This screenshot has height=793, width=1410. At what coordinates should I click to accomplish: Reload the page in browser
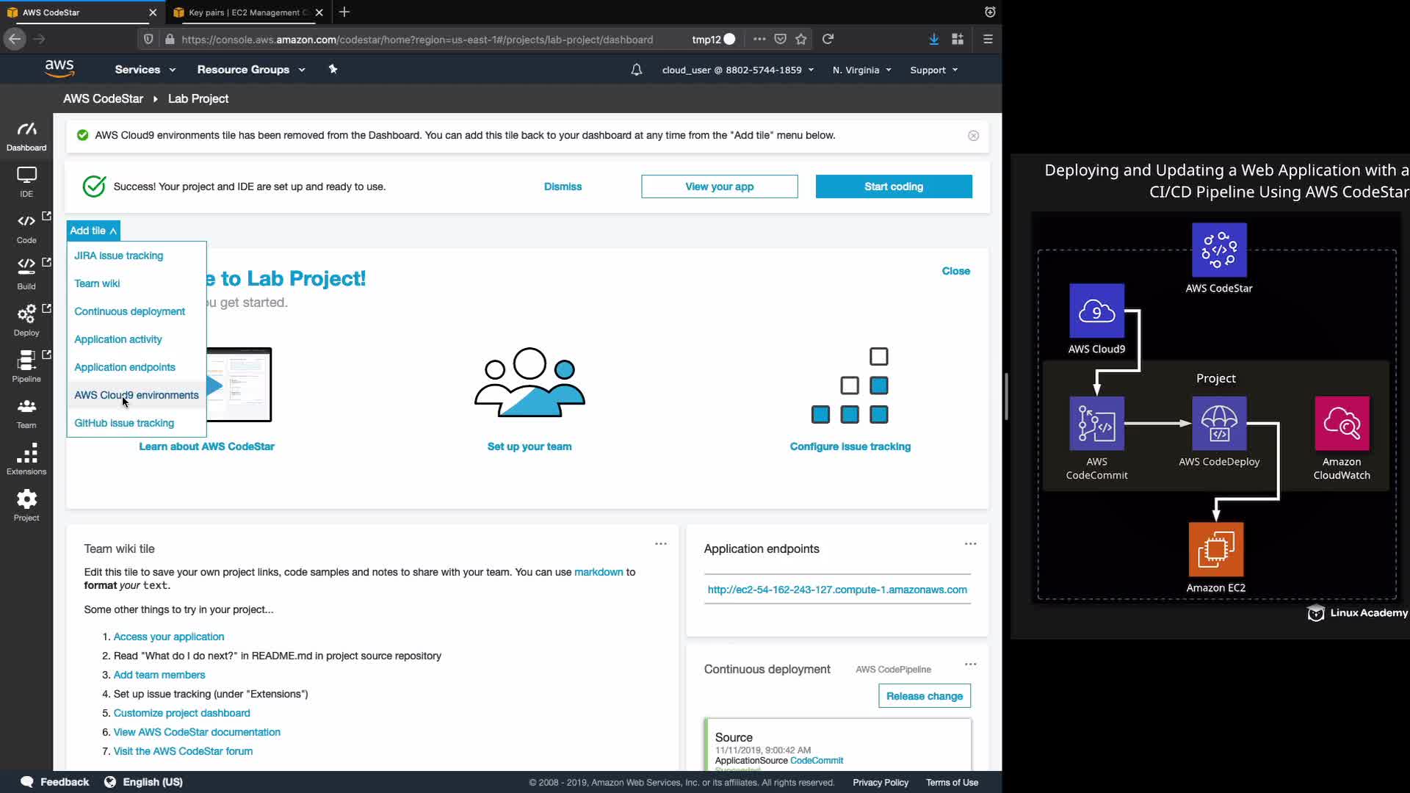(x=828, y=40)
